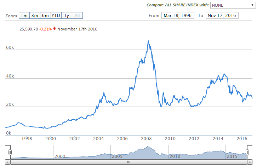Click the 2012 x-axis label
This screenshot has height=165, width=257.
click(x=194, y=139)
